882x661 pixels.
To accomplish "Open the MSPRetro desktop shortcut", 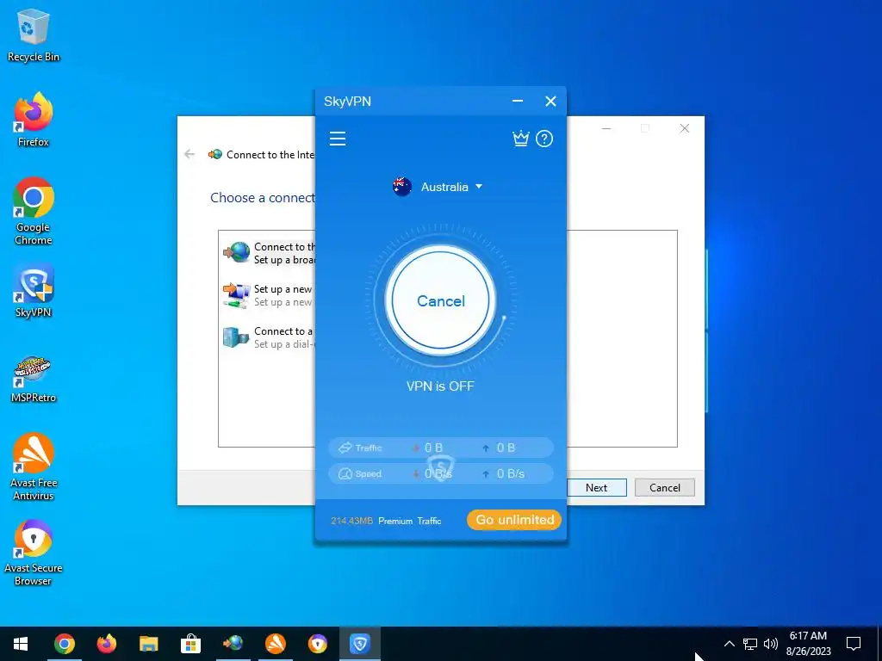I will click(34, 380).
